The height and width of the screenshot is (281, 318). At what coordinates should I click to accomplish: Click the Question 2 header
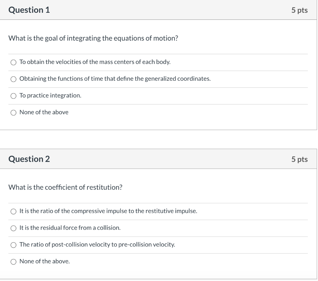[30, 159]
